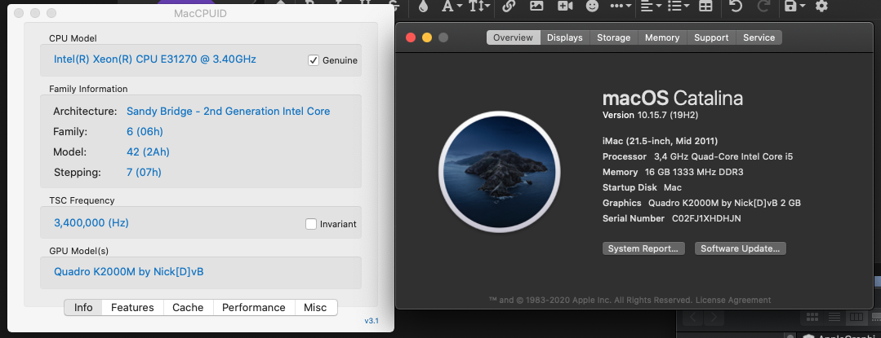
Task: Open the emoji smiley picker
Action: pos(592,7)
